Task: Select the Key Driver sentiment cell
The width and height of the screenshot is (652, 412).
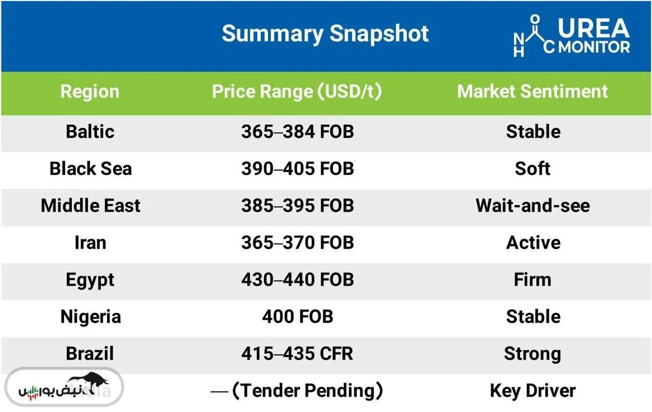Action: 532,390
